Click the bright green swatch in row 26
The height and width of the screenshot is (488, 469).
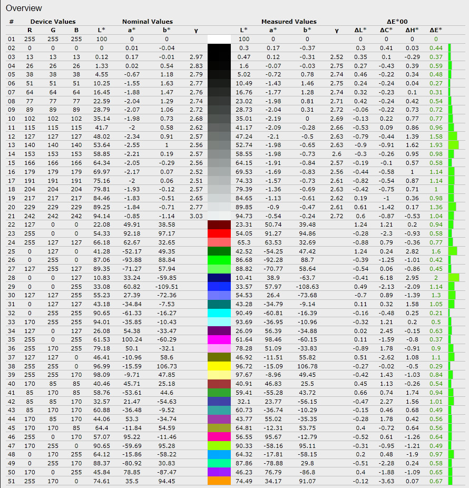[220, 260]
